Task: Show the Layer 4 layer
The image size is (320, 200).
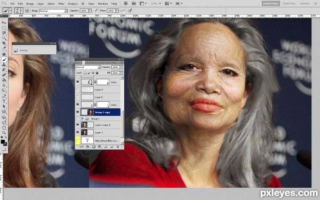Action: click(77, 90)
